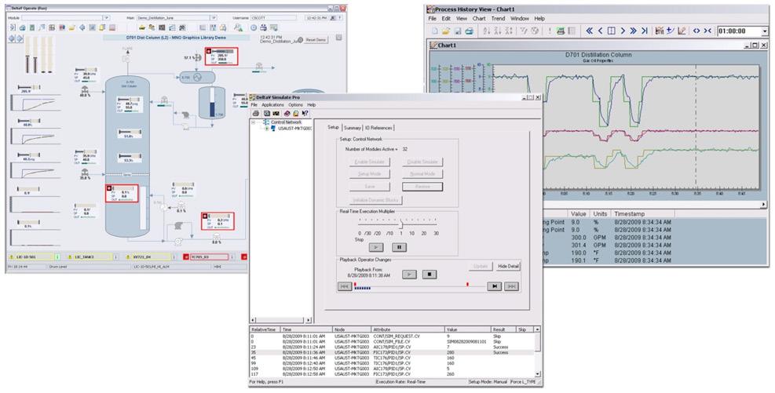
Task: Click next display arrow in DeltaV Operate
Action: click(x=20, y=38)
